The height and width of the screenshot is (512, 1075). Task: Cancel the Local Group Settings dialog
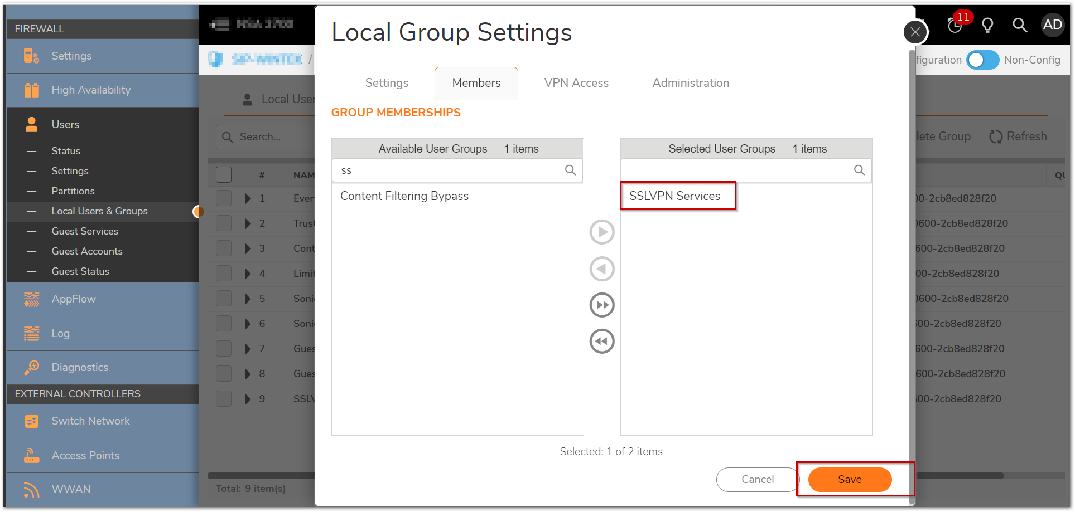(x=757, y=480)
